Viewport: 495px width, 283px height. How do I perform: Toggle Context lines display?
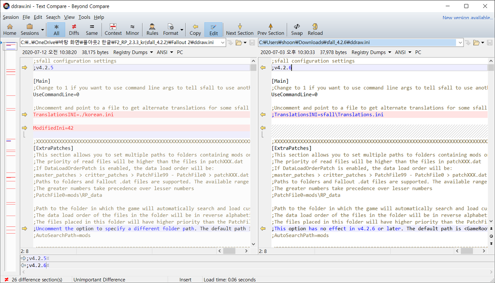tap(113, 29)
